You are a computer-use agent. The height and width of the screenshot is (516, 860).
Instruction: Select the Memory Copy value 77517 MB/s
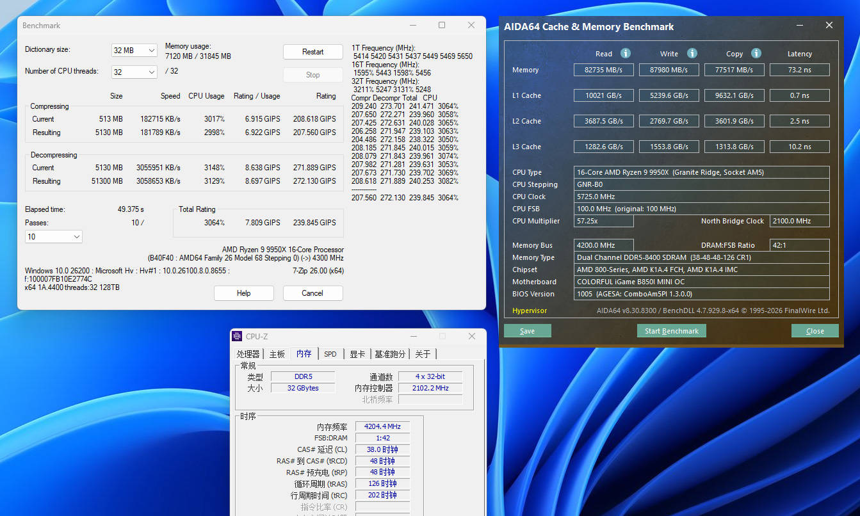click(x=734, y=70)
